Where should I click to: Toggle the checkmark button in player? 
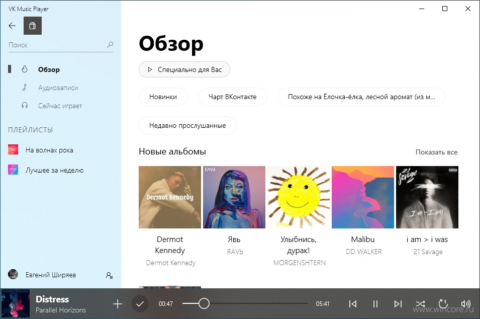click(140, 304)
